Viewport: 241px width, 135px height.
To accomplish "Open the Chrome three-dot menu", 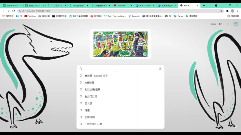I will coord(237,11).
